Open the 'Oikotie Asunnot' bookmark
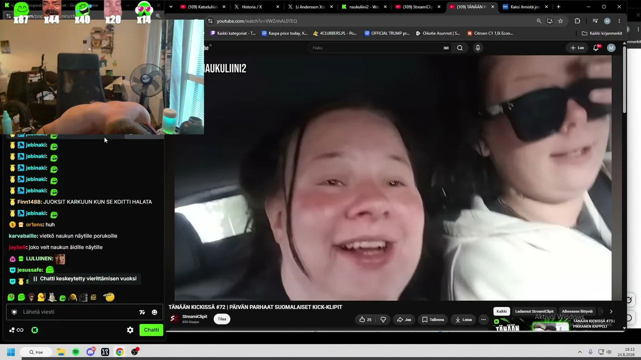The height and width of the screenshot is (360, 641). [x=438, y=33]
